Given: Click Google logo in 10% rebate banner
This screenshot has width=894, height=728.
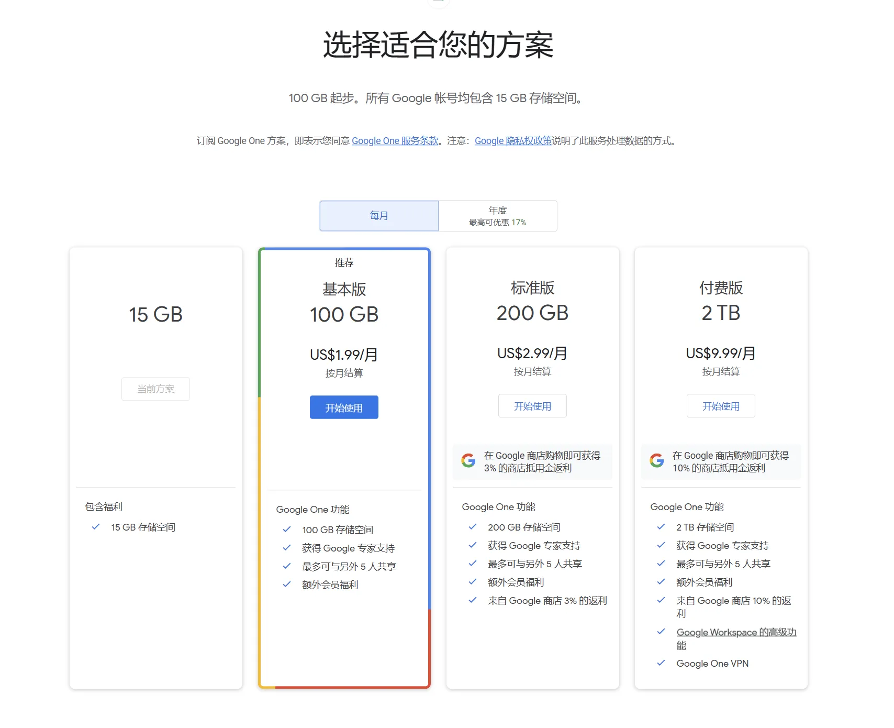Looking at the screenshot, I should (656, 461).
